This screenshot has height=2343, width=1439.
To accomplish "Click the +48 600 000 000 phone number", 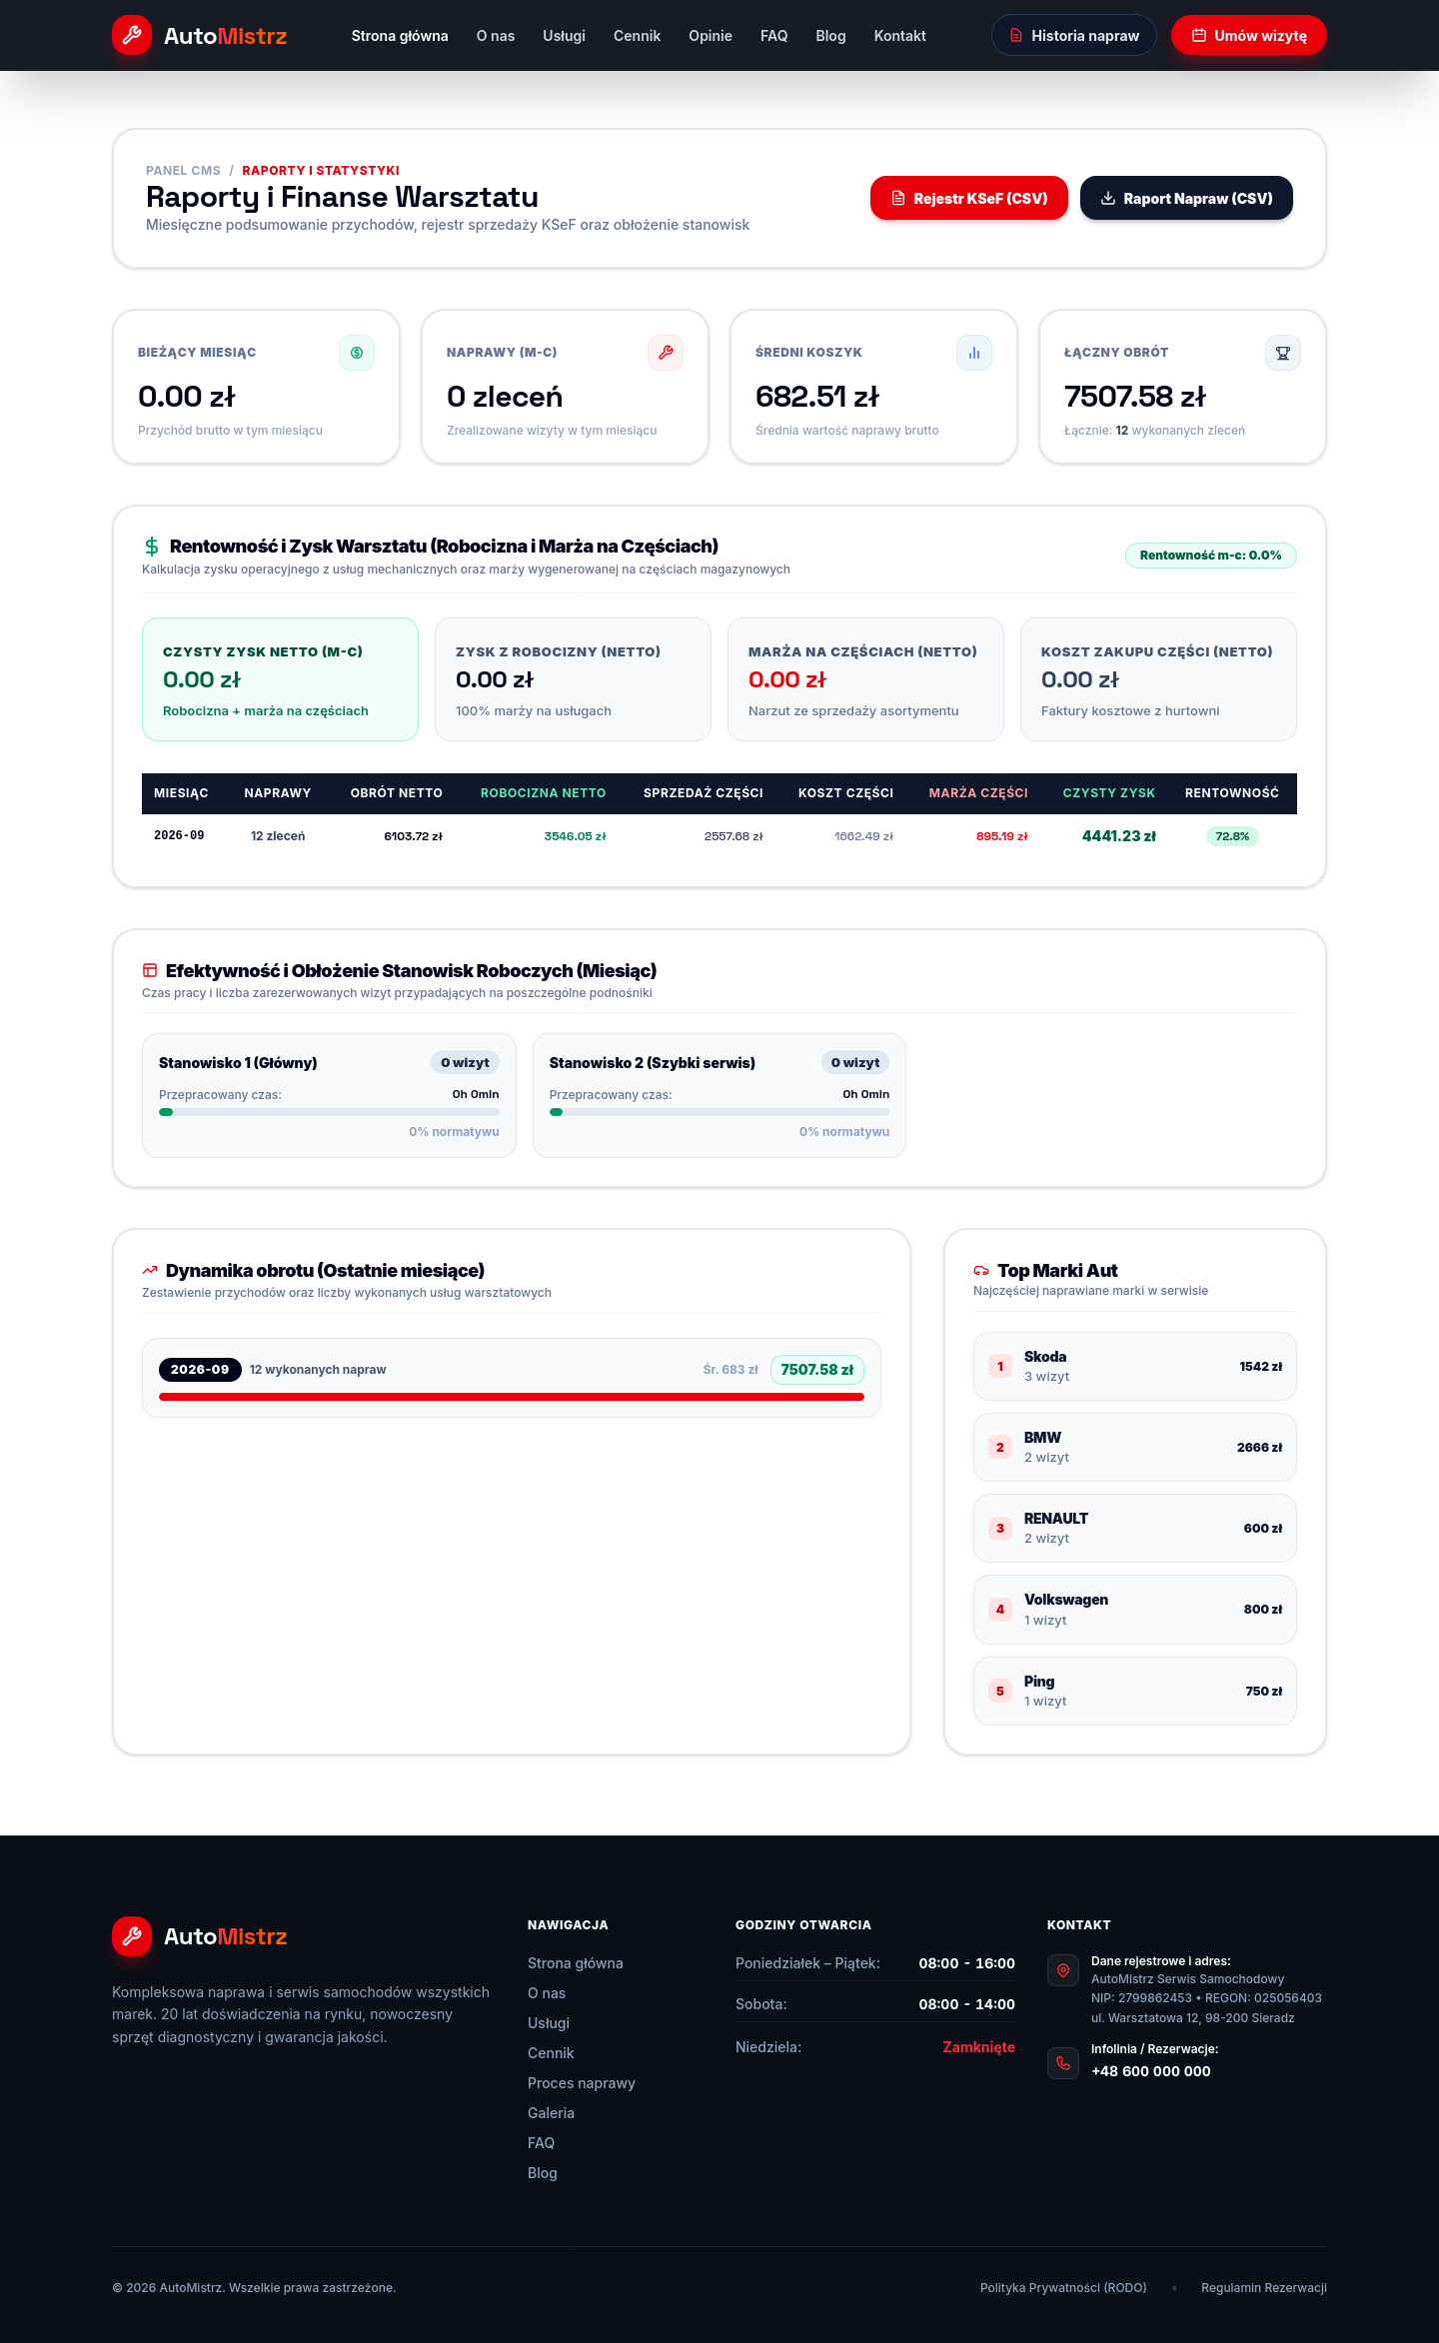I will pos(1151,2071).
